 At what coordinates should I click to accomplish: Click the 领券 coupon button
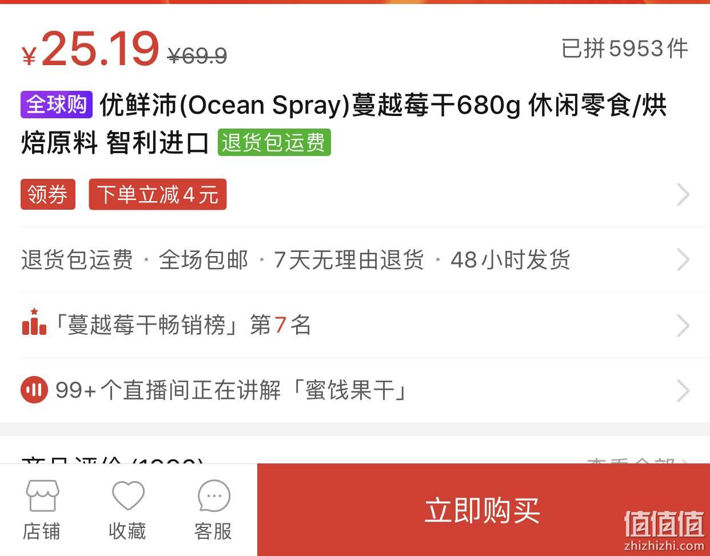[48, 194]
